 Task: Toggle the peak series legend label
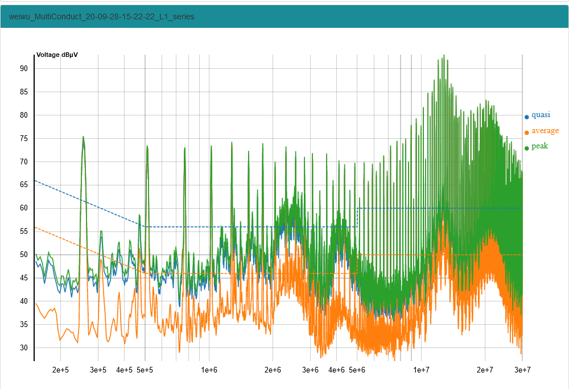(x=539, y=146)
